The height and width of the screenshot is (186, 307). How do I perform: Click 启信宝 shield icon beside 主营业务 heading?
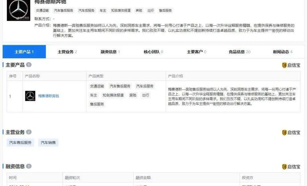[x=284, y=133]
